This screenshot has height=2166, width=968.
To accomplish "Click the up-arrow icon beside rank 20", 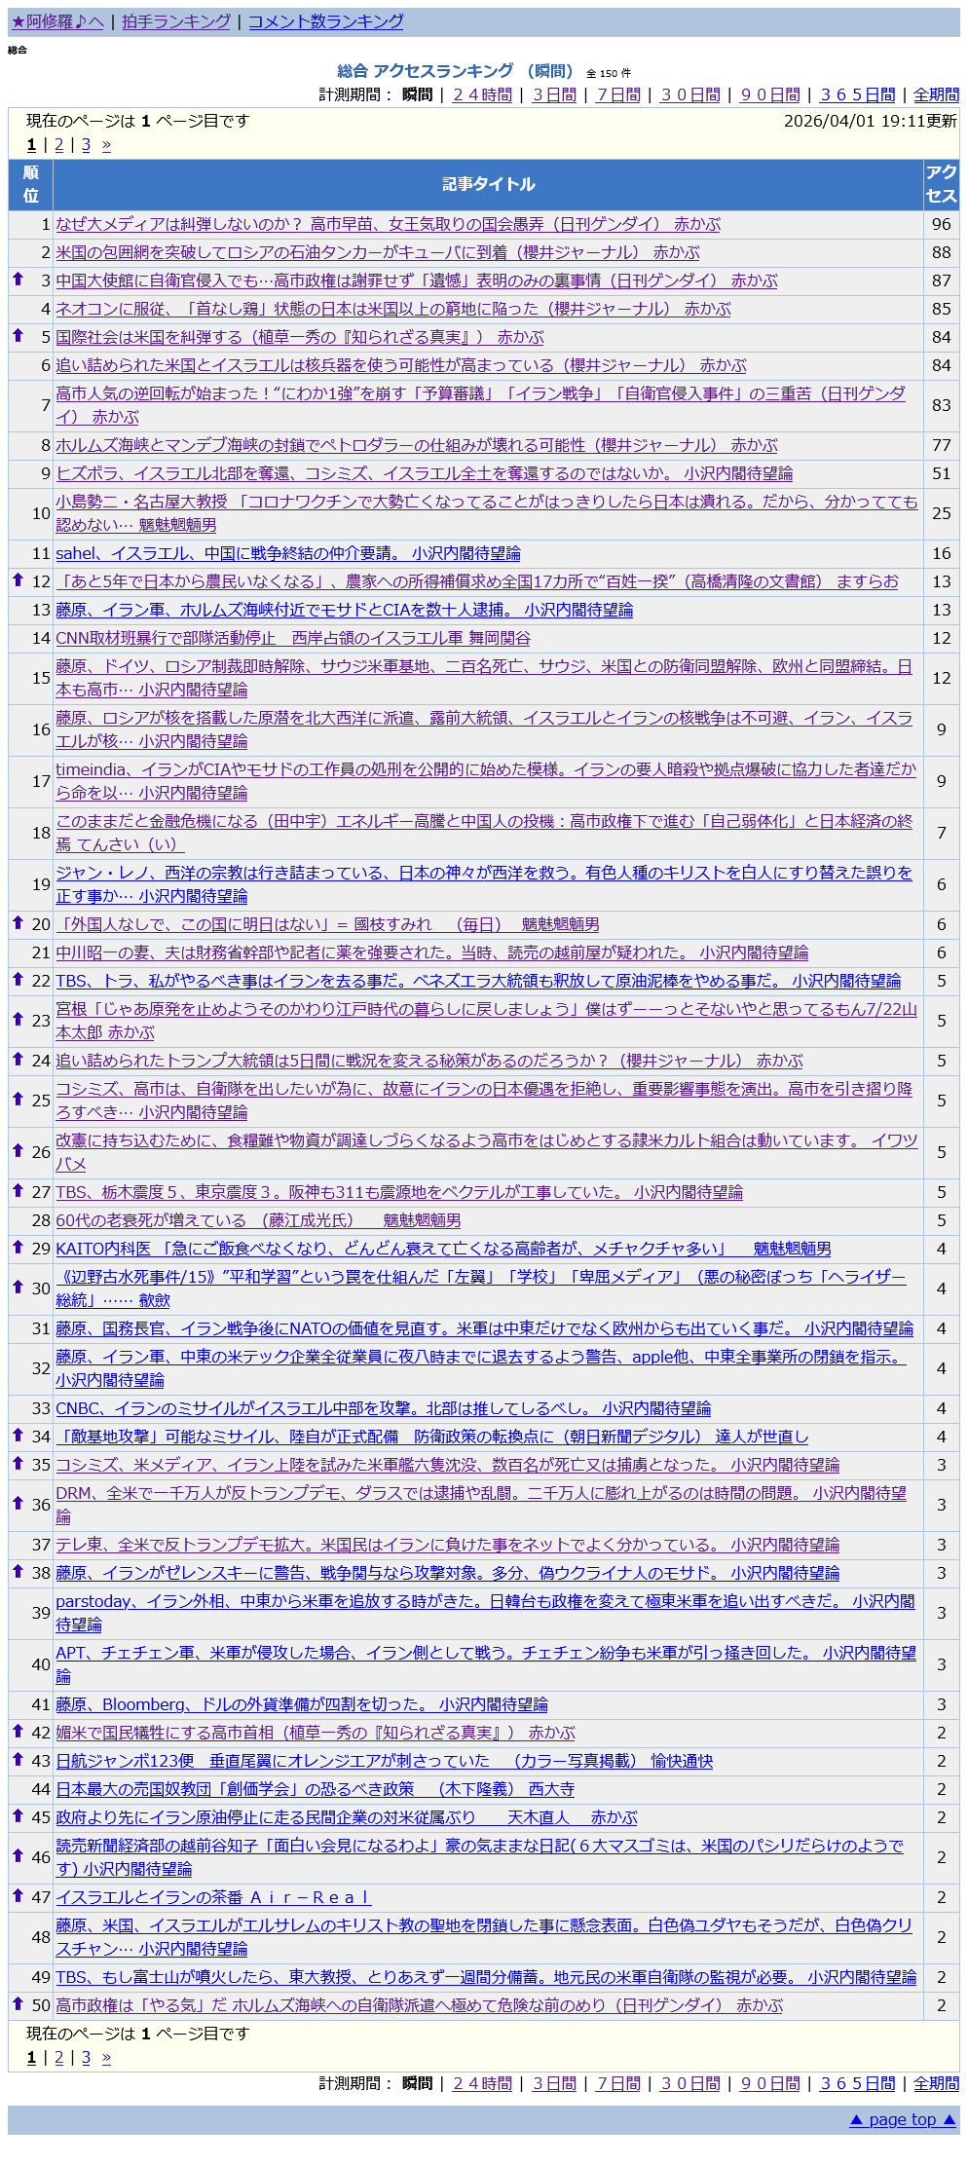I will [x=18, y=923].
